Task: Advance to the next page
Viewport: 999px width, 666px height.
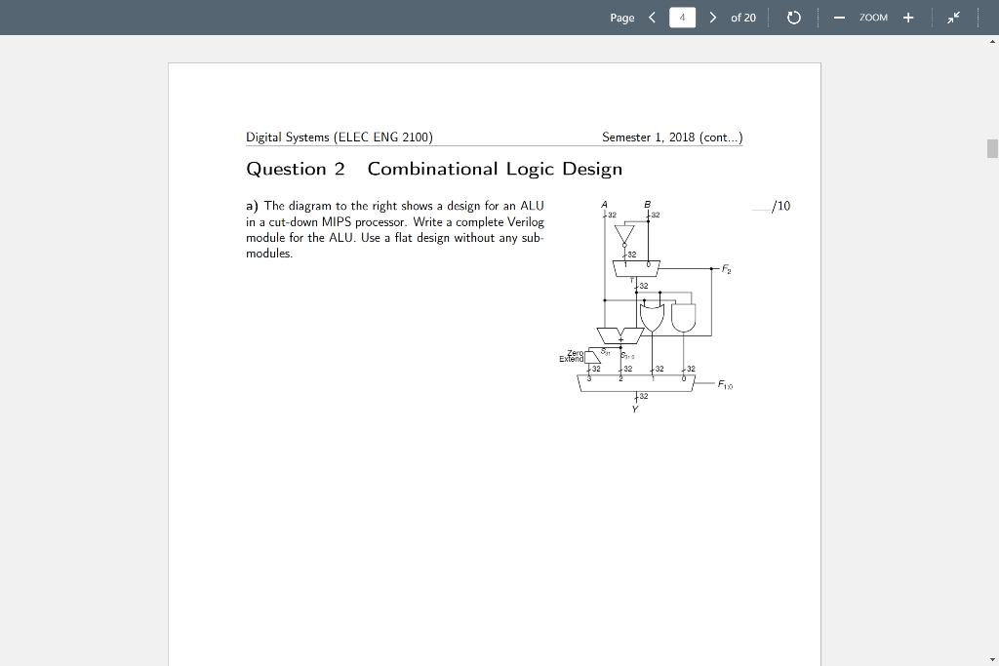Action: click(x=711, y=17)
